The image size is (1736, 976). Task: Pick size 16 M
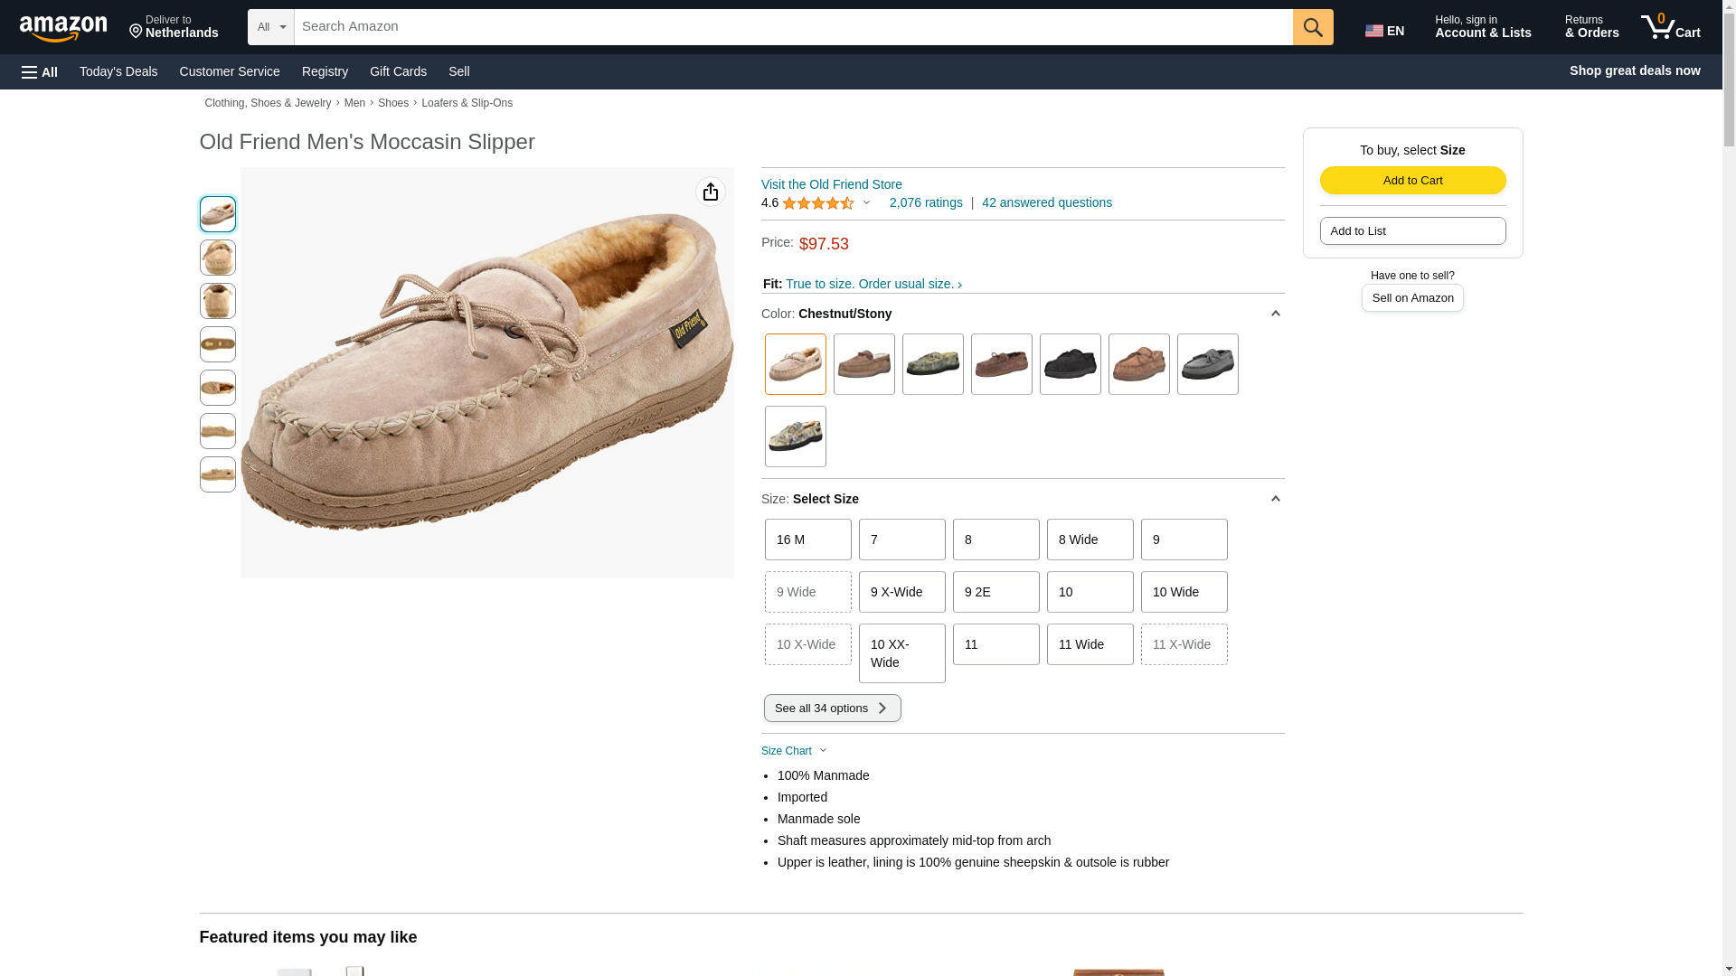807,540
